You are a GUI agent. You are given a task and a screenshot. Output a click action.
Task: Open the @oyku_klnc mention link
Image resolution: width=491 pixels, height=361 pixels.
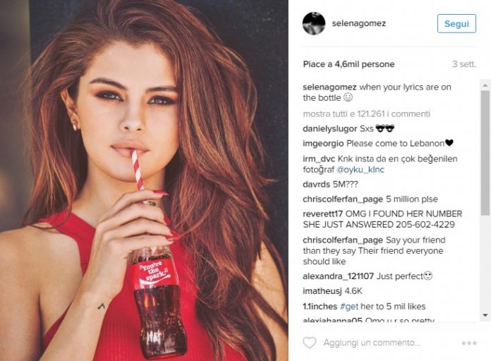click(x=360, y=170)
